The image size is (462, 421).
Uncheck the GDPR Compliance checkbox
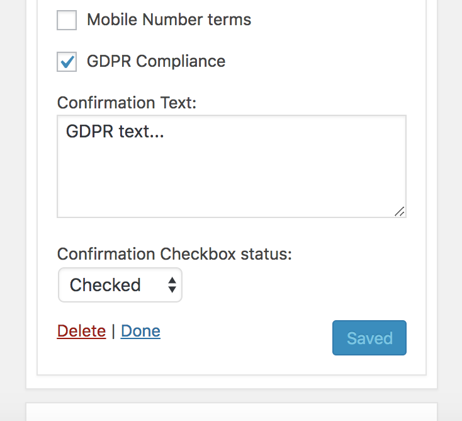tap(67, 62)
